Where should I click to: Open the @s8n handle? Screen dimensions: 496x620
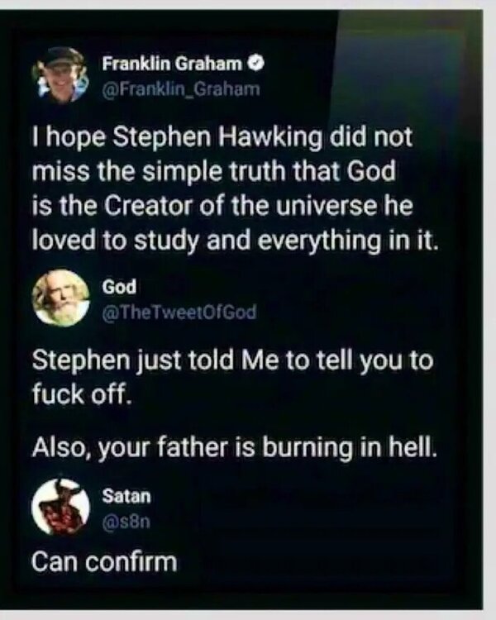coord(126,522)
